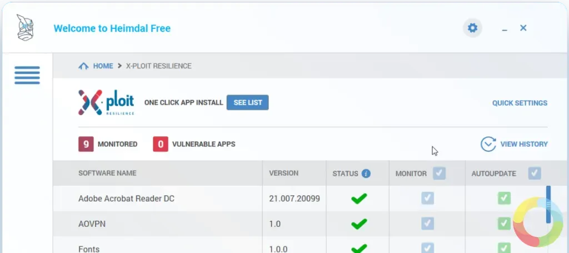Screen dimensions: 569x253
Task: Click the SEE LIST button
Action: 247,102
